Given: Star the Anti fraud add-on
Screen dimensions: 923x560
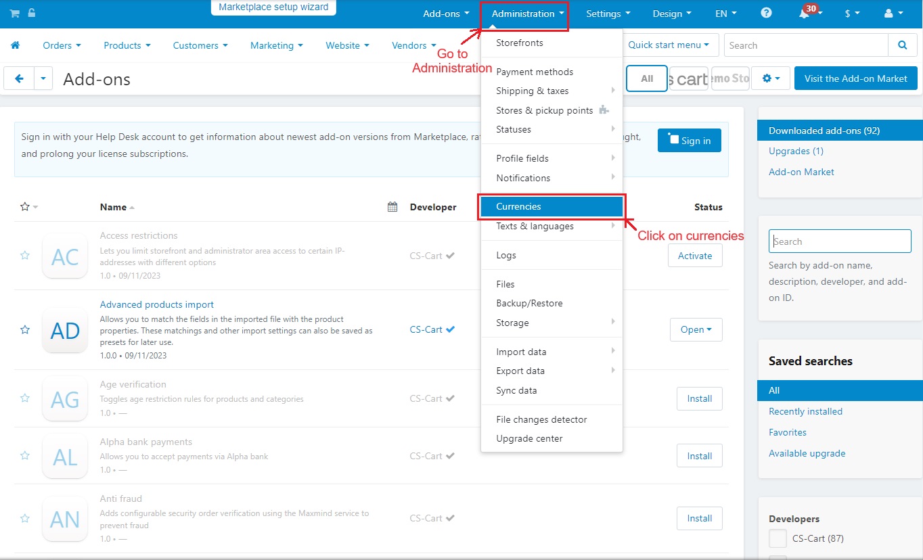Looking at the screenshot, I should pyautogui.click(x=25, y=518).
